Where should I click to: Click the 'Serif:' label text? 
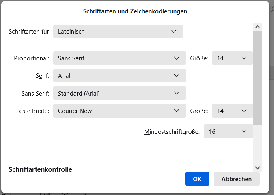pyautogui.click(x=42, y=75)
